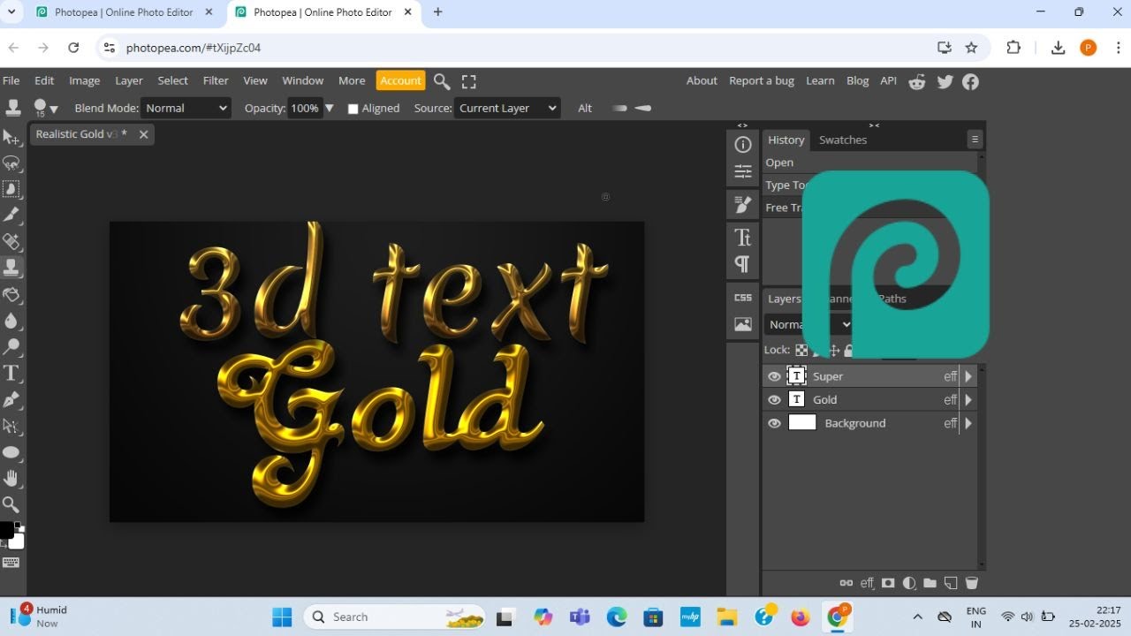This screenshot has width=1131, height=636.
Task: Select the Healing Brush tool
Action: pos(11,241)
